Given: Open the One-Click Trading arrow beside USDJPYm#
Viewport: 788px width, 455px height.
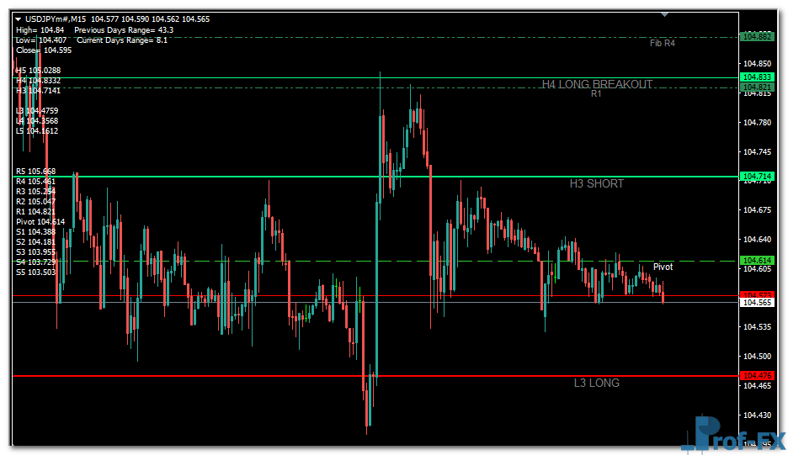Looking at the screenshot, I should [x=19, y=19].
